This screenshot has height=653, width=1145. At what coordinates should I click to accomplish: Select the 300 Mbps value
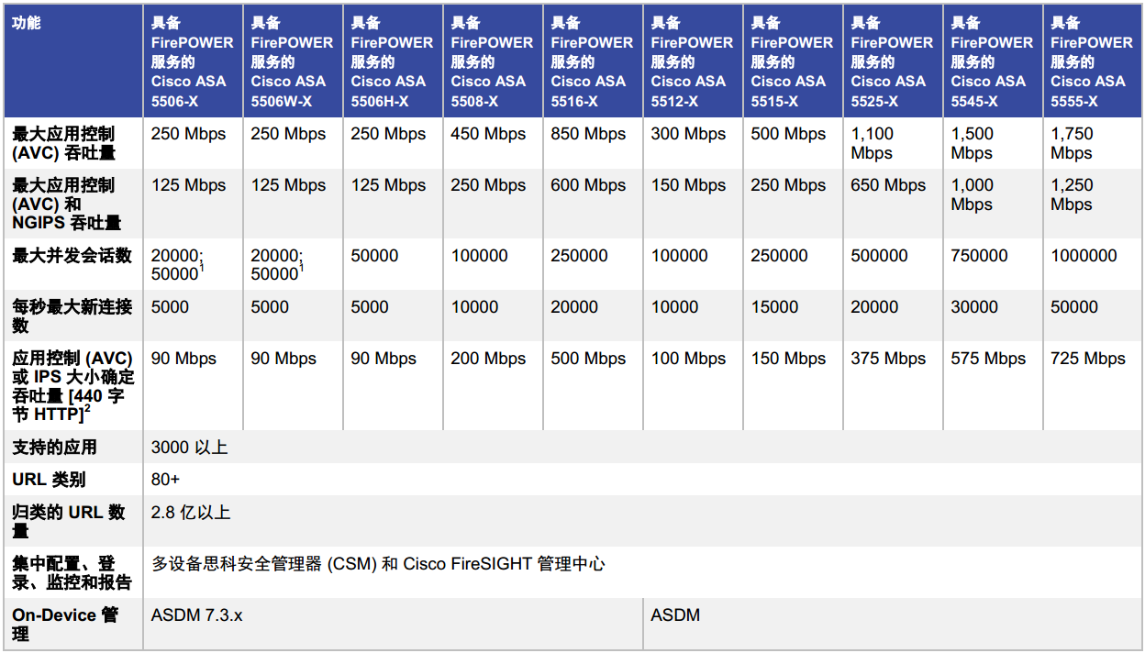point(689,134)
